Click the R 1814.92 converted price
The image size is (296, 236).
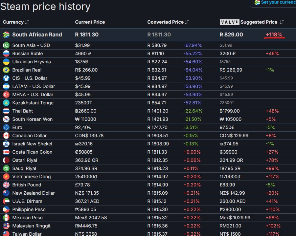[158, 177]
